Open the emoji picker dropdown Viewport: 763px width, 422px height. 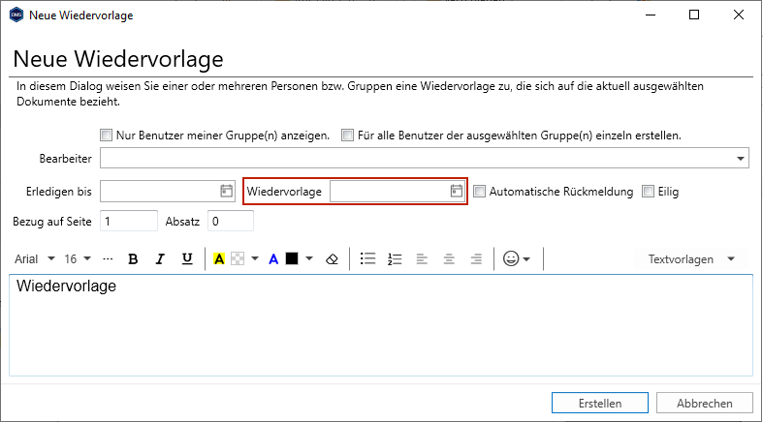tap(516, 258)
